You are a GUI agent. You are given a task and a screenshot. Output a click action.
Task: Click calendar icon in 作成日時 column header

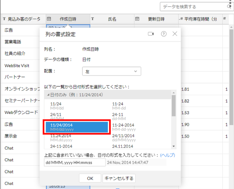point(49,19)
